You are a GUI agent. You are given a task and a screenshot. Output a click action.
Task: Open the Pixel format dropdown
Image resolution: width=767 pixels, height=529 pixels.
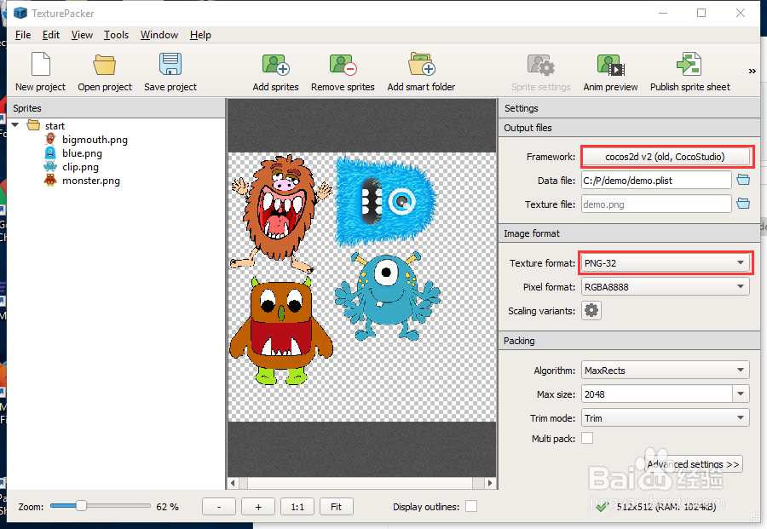pyautogui.click(x=666, y=287)
